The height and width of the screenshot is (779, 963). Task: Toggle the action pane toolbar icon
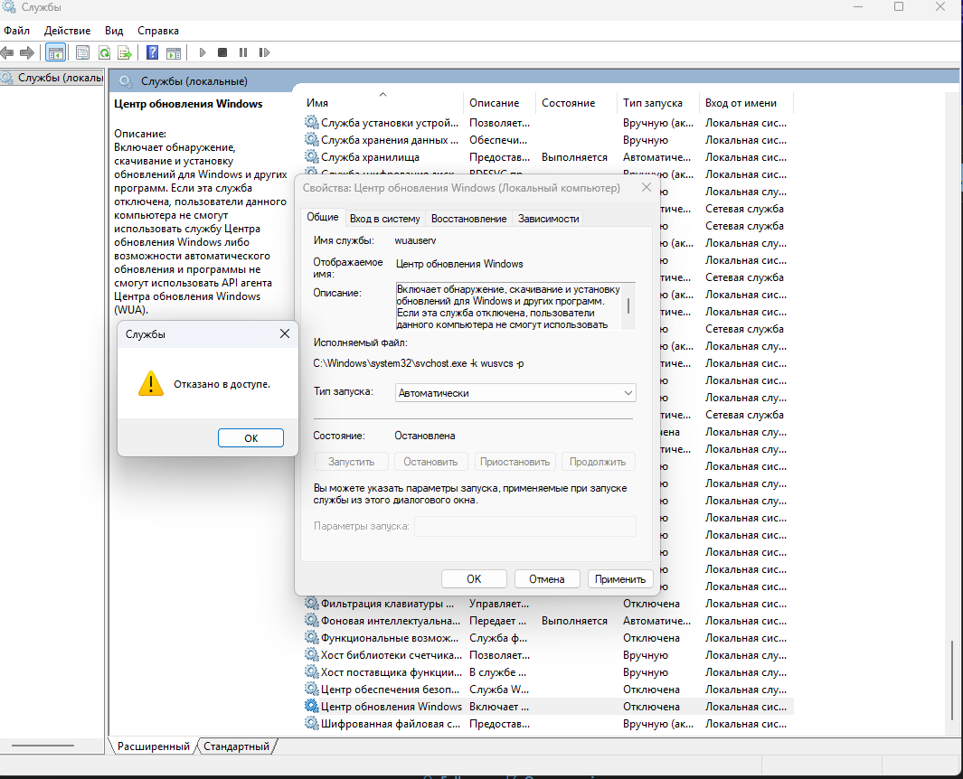174,52
